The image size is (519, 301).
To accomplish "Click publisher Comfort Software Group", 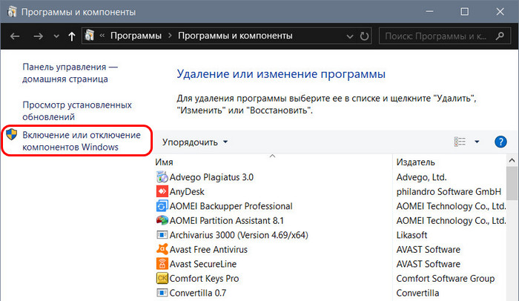I will (446, 279).
